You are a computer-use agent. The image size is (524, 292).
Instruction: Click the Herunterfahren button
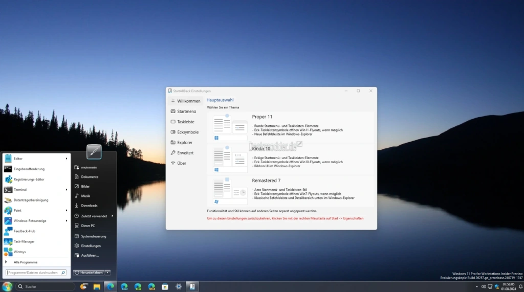click(89, 273)
